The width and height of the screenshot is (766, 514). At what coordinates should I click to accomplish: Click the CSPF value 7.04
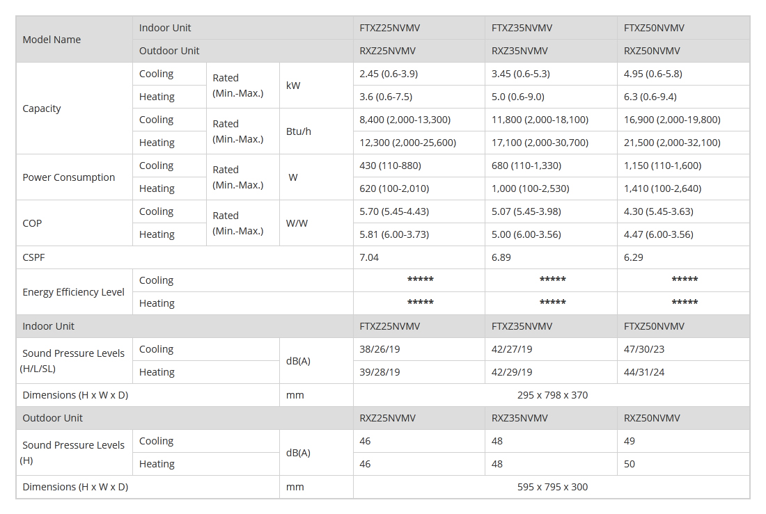tap(369, 257)
